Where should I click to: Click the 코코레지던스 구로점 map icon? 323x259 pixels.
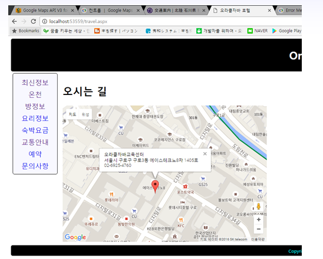169,135
